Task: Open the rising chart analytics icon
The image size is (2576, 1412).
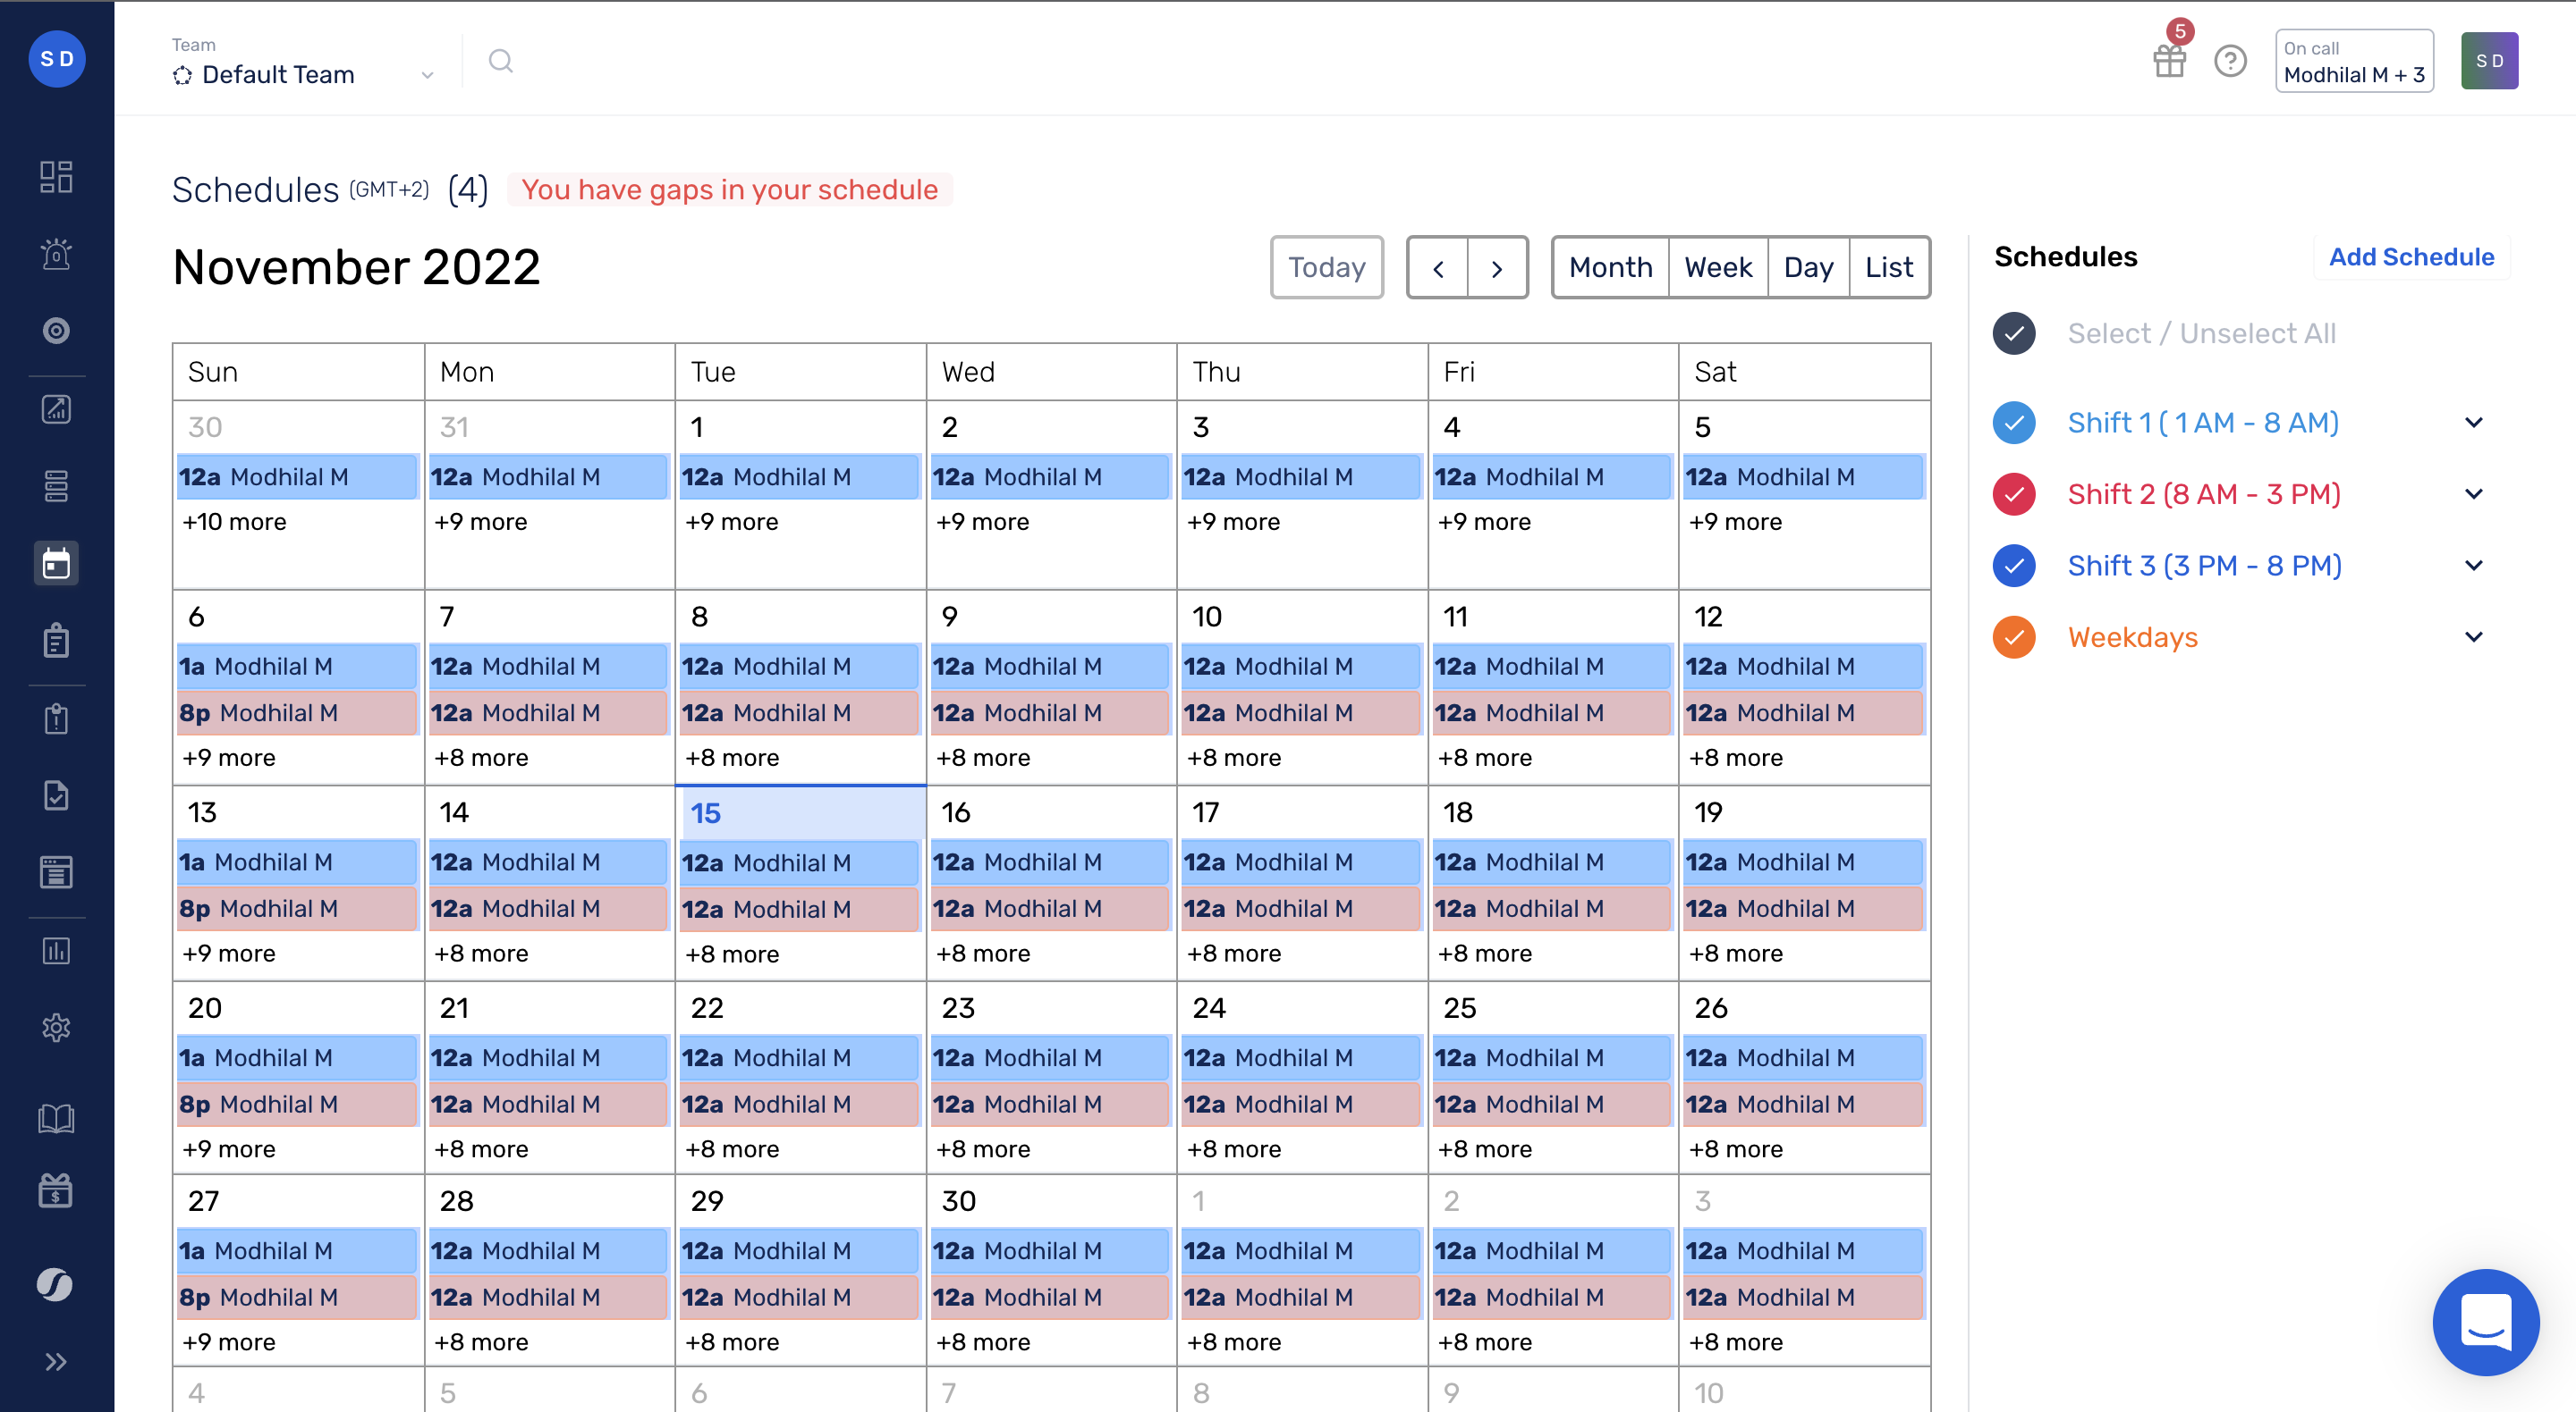Action: click(56, 408)
